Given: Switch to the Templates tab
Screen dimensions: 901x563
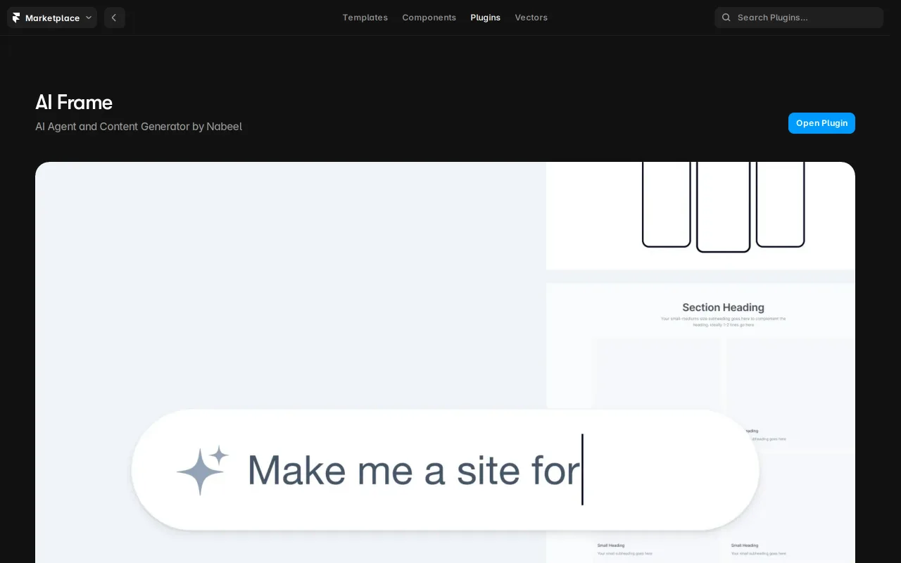Looking at the screenshot, I should click(x=365, y=18).
